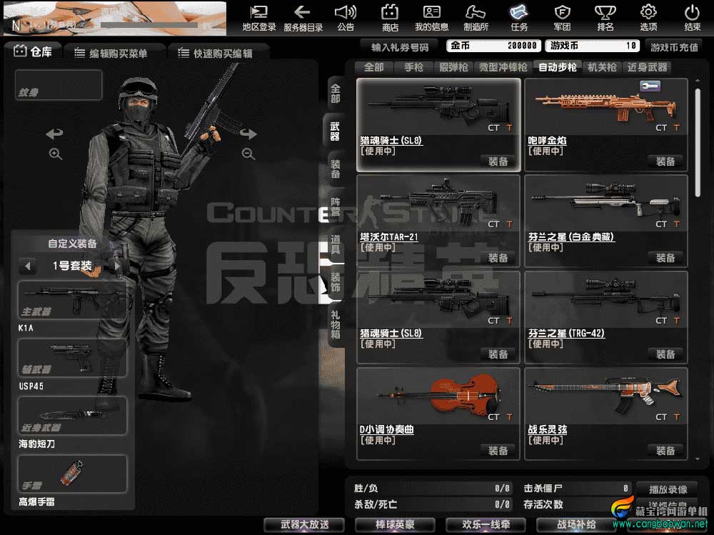Open 军团 clan shield icon
Viewport: 714px width, 535px height.
[x=562, y=19]
